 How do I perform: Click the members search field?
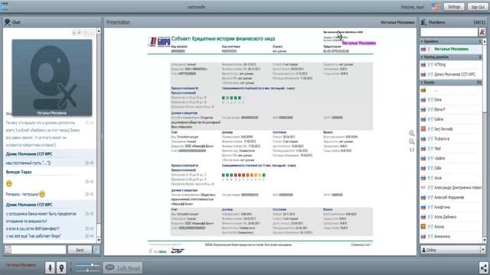click(449, 32)
